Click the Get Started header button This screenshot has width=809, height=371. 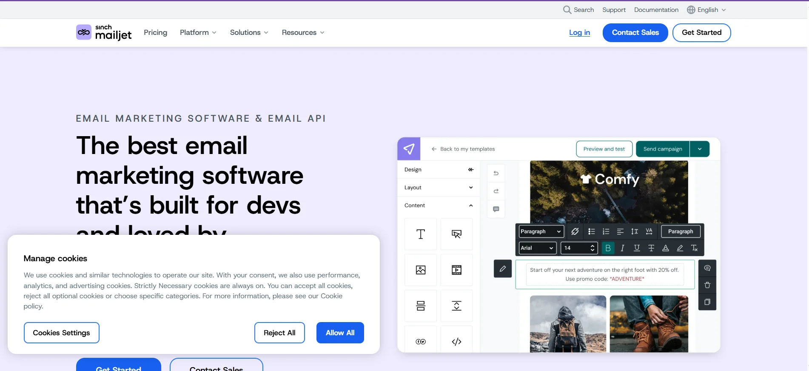[x=701, y=33]
